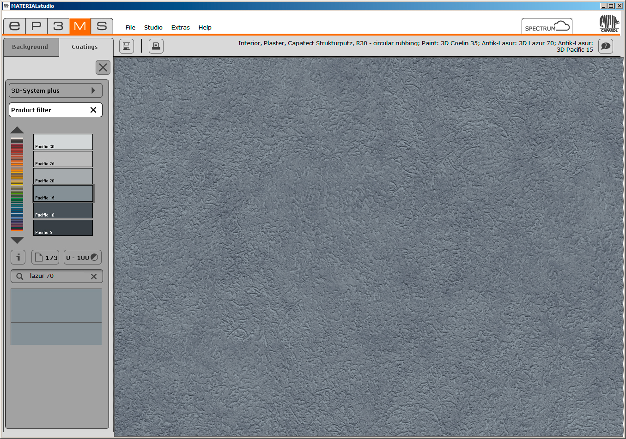Switch to the 'S' module tab
The height and width of the screenshot is (439, 626).
[x=102, y=26]
